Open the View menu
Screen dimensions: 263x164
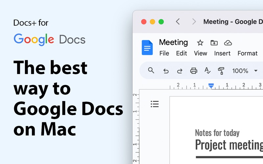[201, 53]
